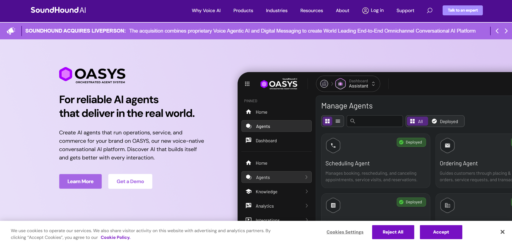The image size is (512, 244).
Task: Open the Products menu
Action: (243, 11)
